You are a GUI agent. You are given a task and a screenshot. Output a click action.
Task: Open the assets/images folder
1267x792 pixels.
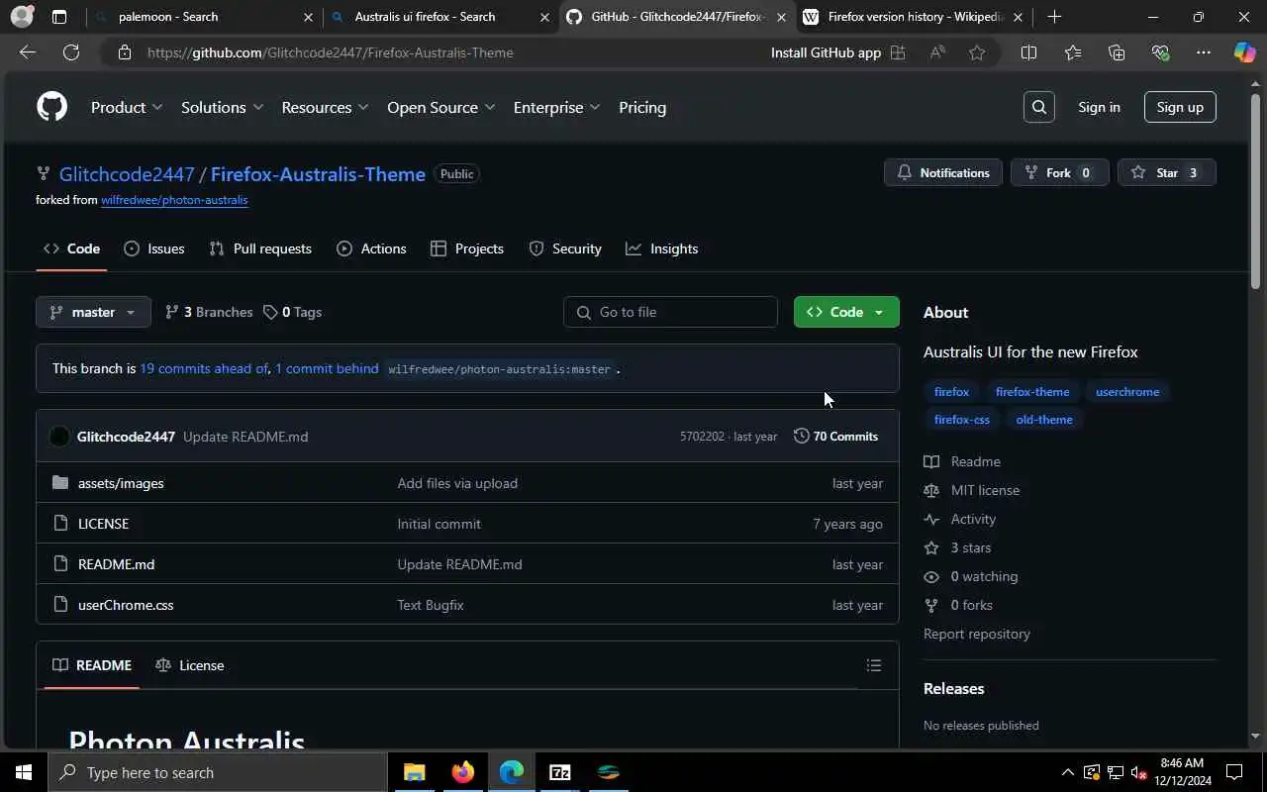(x=121, y=483)
